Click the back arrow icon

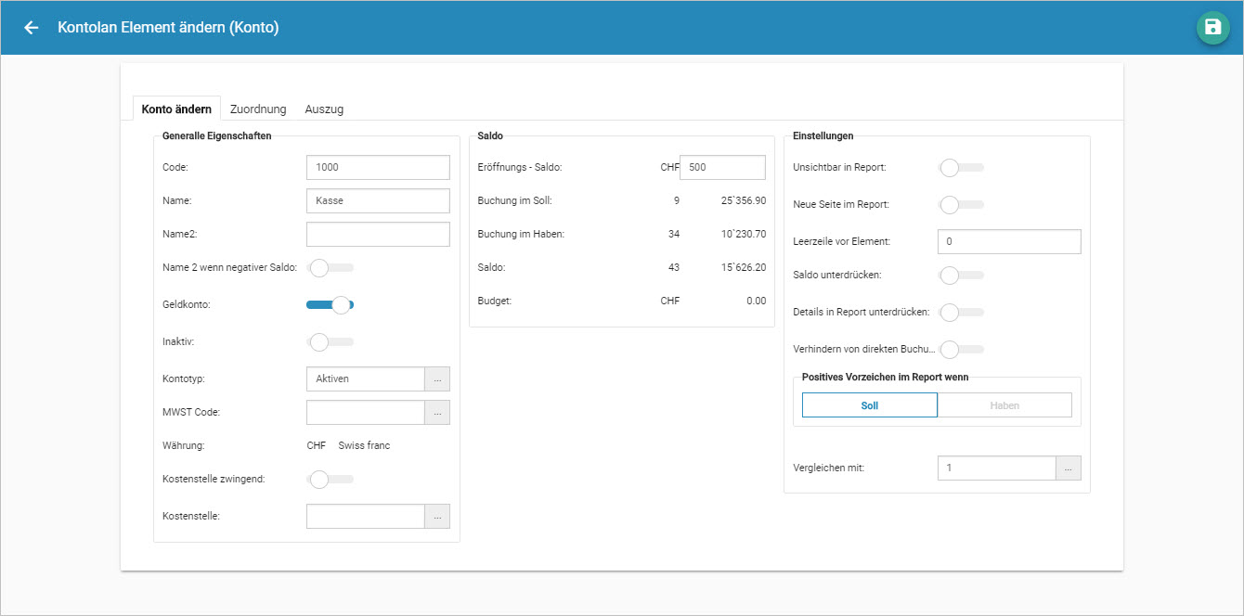(32, 28)
